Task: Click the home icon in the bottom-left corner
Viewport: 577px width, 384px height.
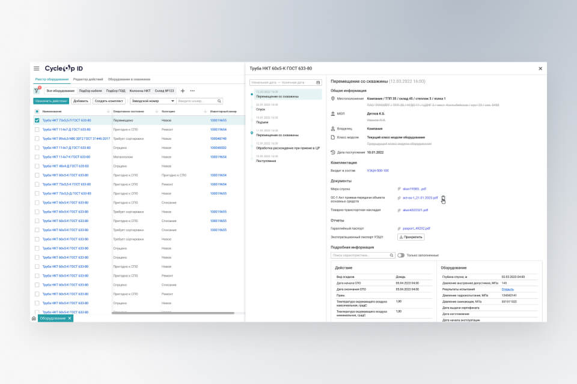Action: pyautogui.click(x=34, y=318)
